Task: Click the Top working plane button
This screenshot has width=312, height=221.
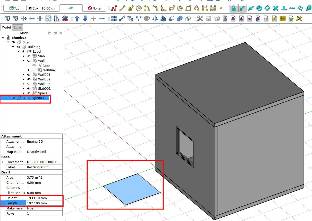Action: coord(14,8)
